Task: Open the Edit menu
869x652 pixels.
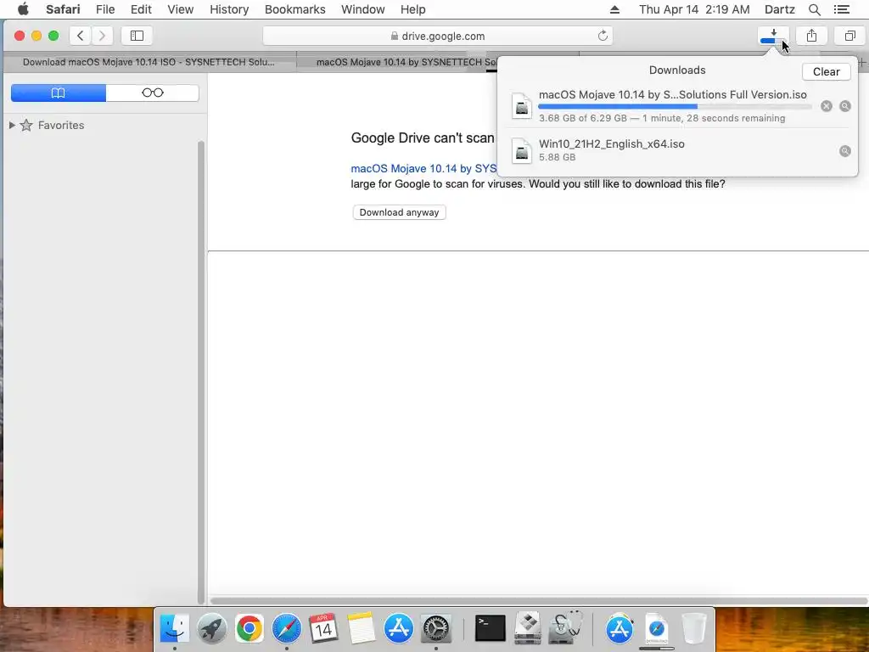Action: click(x=141, y=9)
